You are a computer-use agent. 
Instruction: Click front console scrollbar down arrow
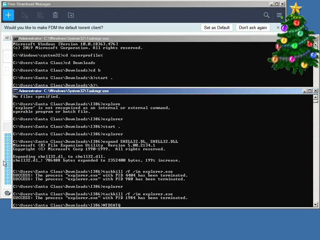[x=316, y=205]
